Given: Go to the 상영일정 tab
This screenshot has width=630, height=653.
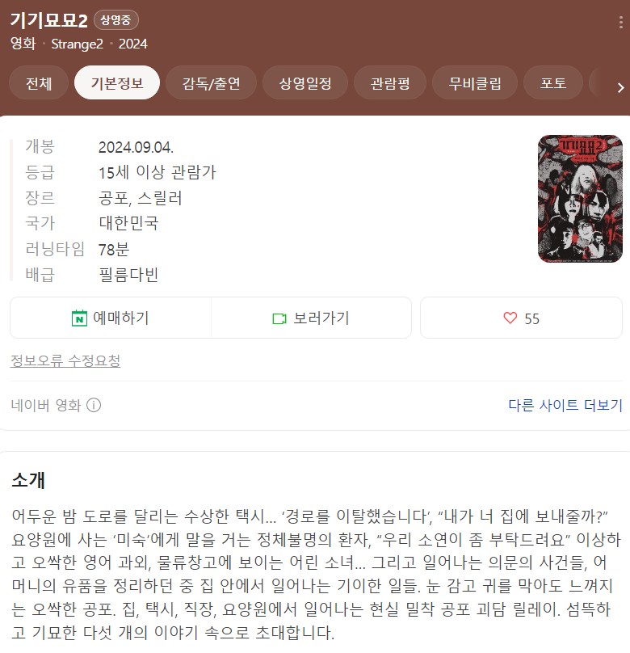Looking at the screenshot, I should 305,83.
